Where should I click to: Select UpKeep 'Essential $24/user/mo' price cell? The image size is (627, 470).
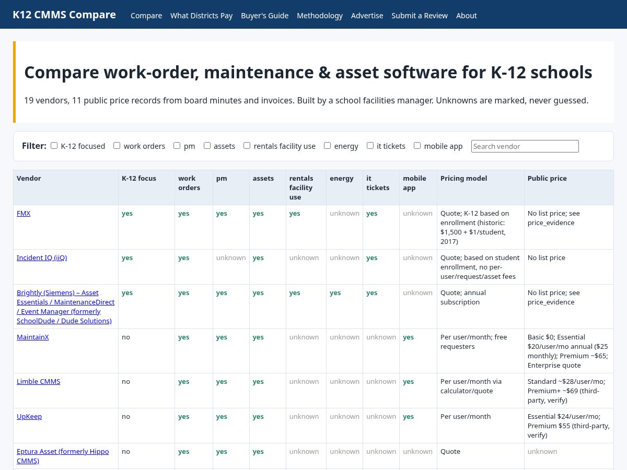[x=568, y=426]
